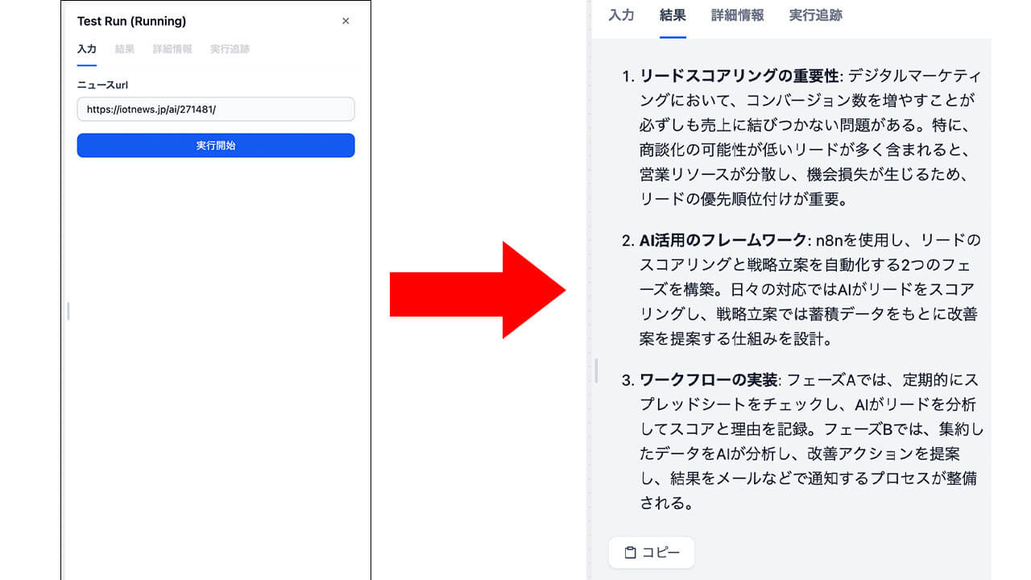Click the Test Run panel's left-edge resize handle
Image resolution: width=1031 pixels, height=580 pixels.
[x=68, y=310]
